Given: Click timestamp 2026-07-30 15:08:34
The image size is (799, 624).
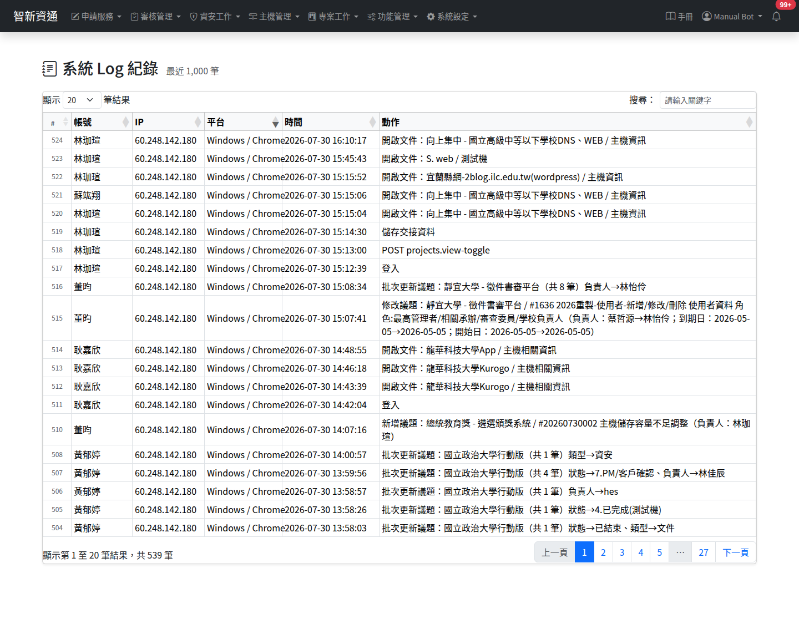Looking at the screenshot, I should coord(325,287).
